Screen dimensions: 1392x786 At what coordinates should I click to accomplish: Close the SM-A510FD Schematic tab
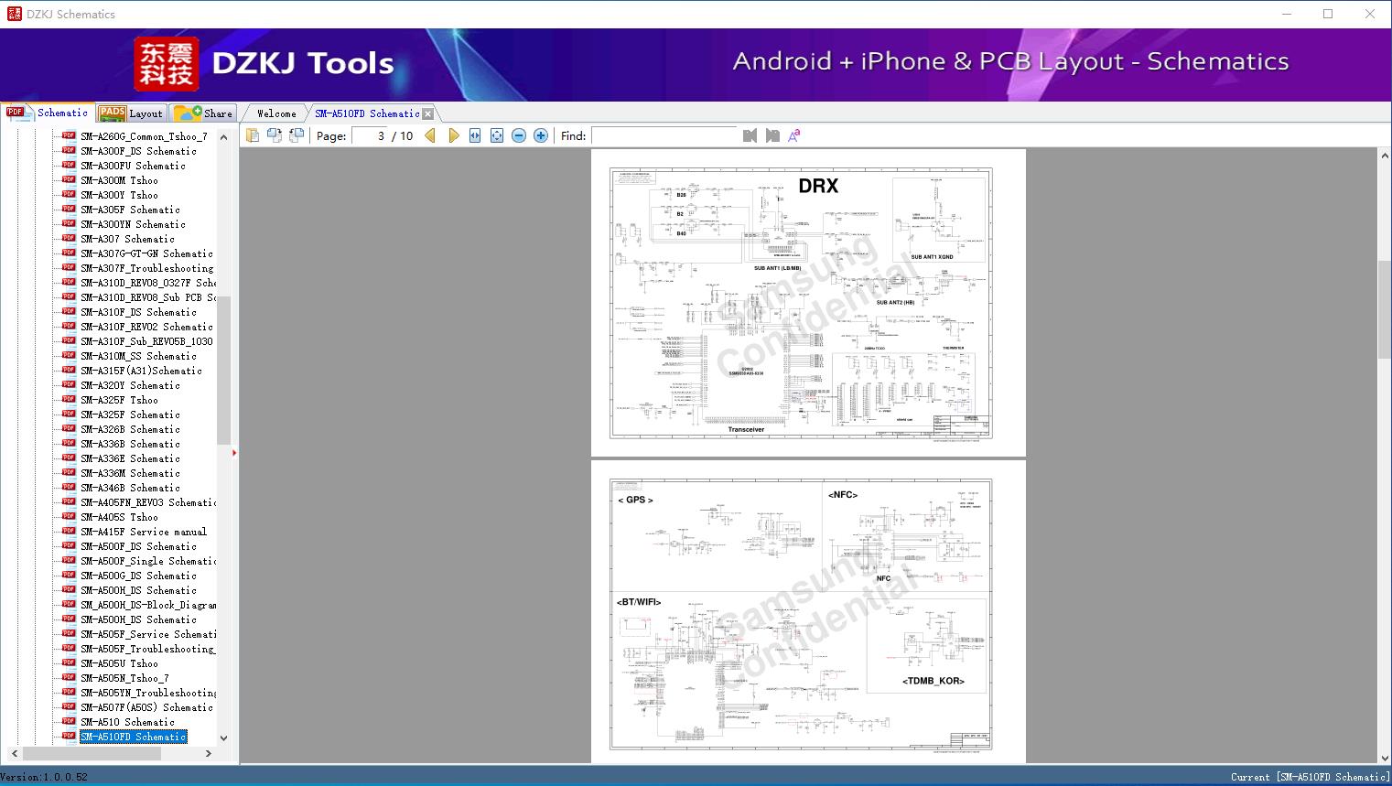[x=427, y=114]
